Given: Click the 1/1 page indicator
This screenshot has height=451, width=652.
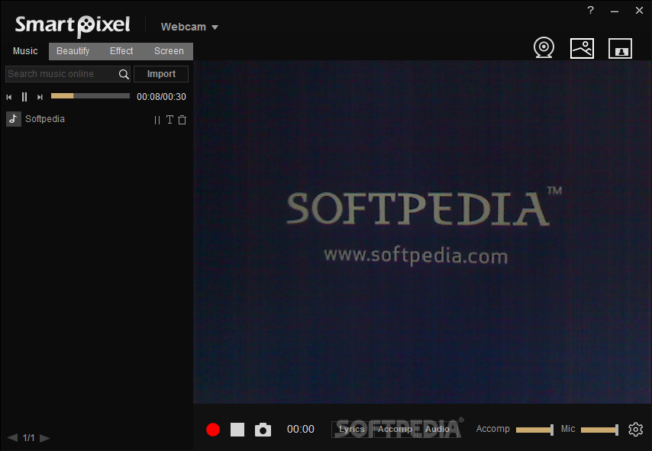Looking at the screenshot, I should [x=29, y=438].
